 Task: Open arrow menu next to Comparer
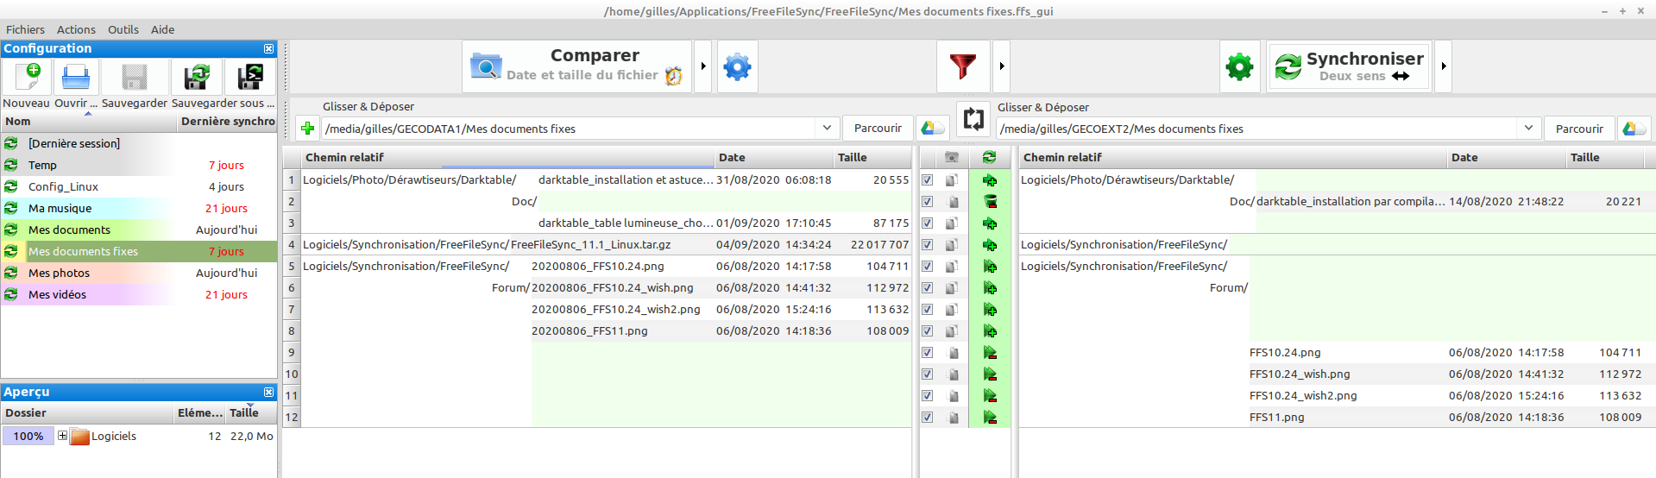(x=703, y=66)
